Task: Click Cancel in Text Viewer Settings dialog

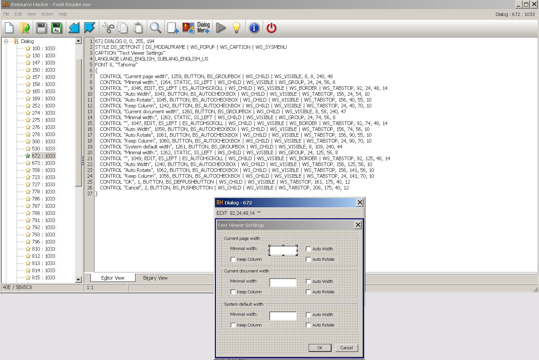Action: (x=347, y=348)
